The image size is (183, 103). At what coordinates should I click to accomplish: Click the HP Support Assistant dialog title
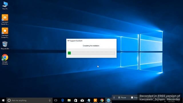[75, 41]
